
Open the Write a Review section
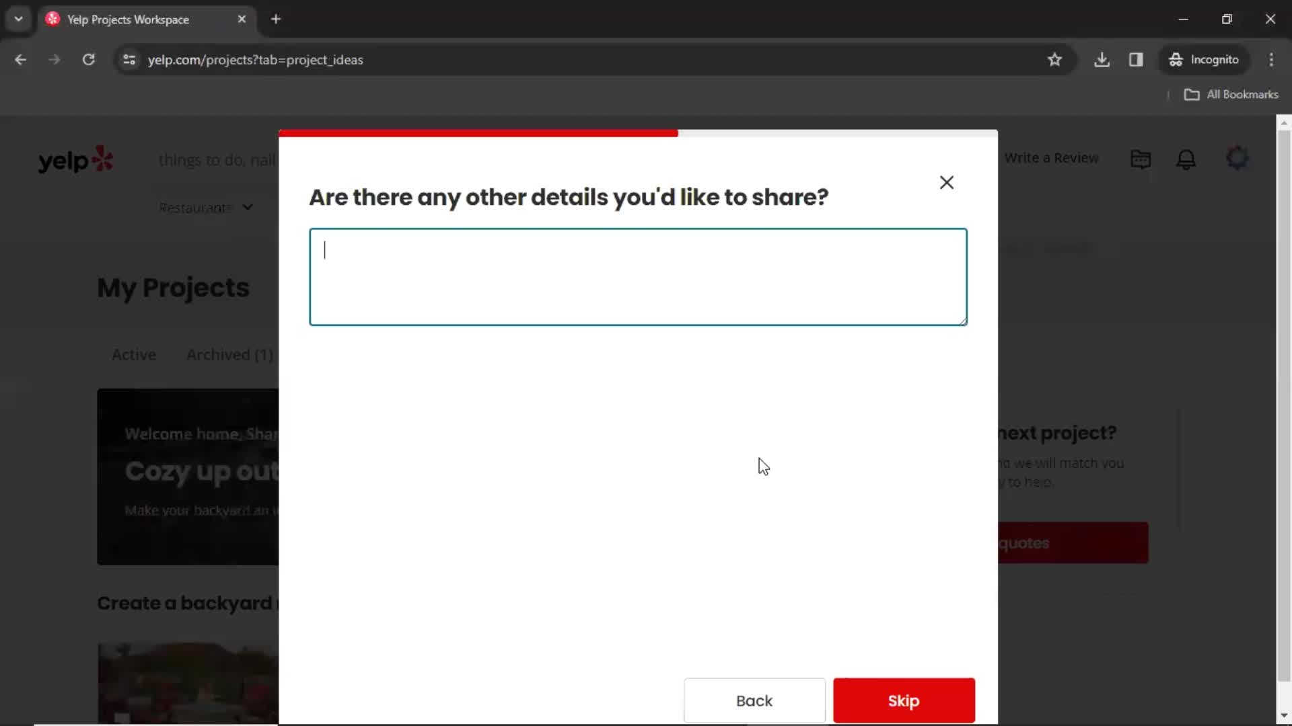(x=1052, y=158)
